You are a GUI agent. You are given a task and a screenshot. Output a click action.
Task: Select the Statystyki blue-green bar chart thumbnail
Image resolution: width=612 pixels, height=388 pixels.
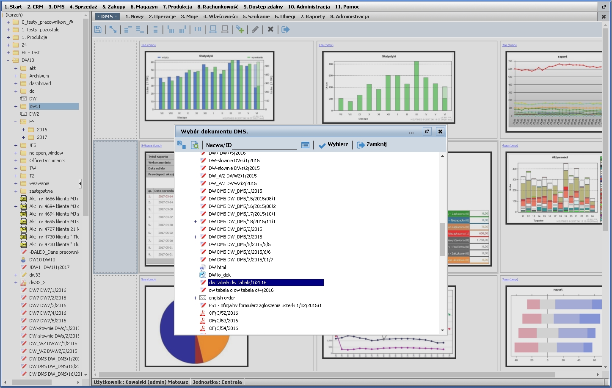[210, 86]
